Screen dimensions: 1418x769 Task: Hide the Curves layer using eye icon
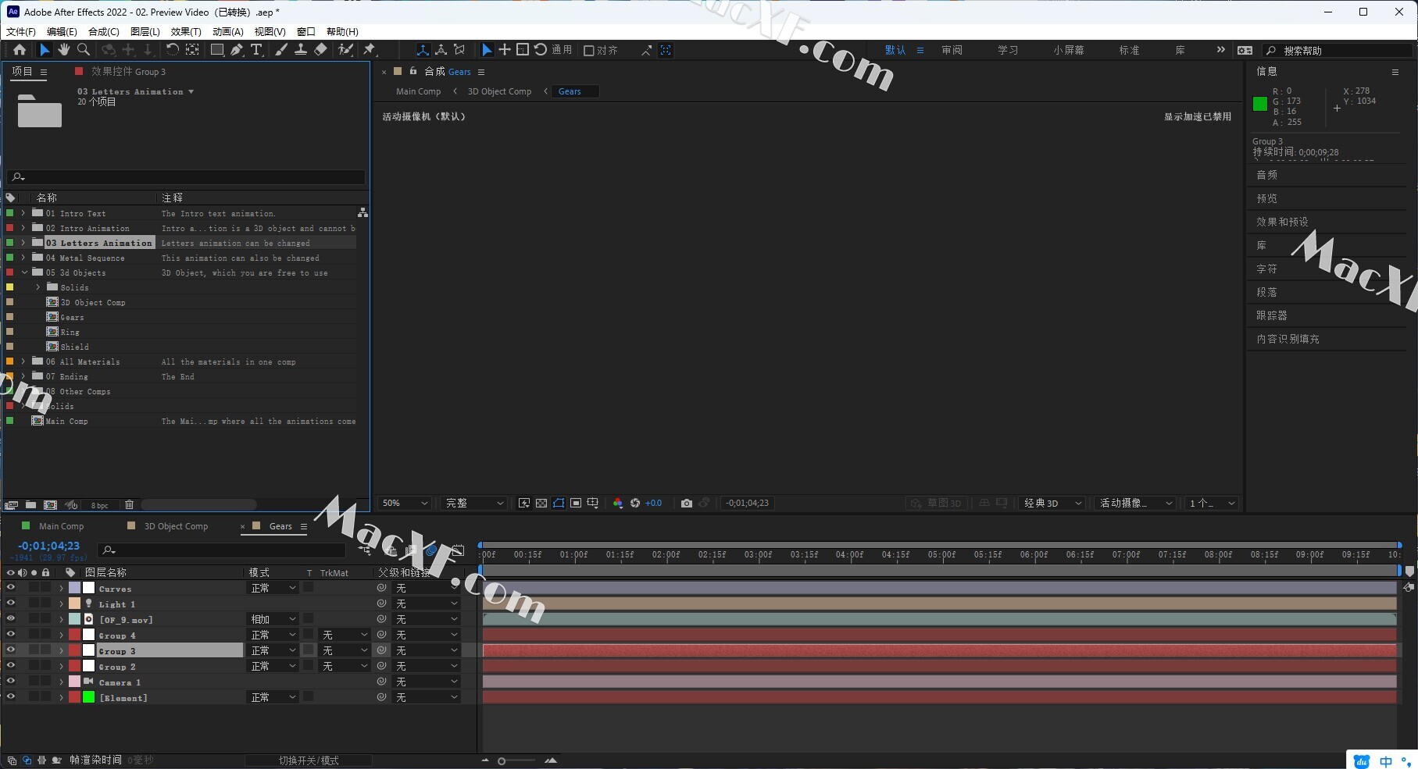click(x=11, y=588)
